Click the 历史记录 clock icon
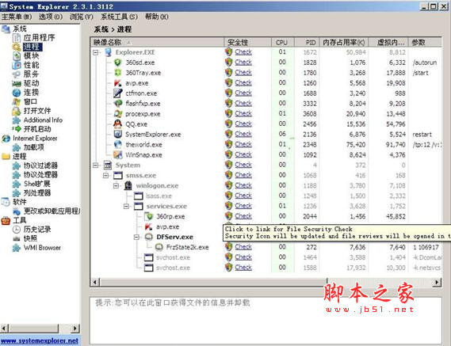 pyautogui.click(x=17, y=230)
